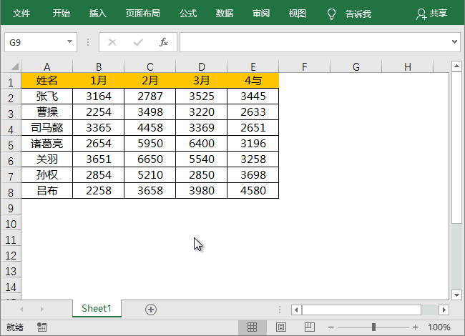Select the cell 司马懿
The height and width of the screenshot is (336, 465).
pos(46,128)
